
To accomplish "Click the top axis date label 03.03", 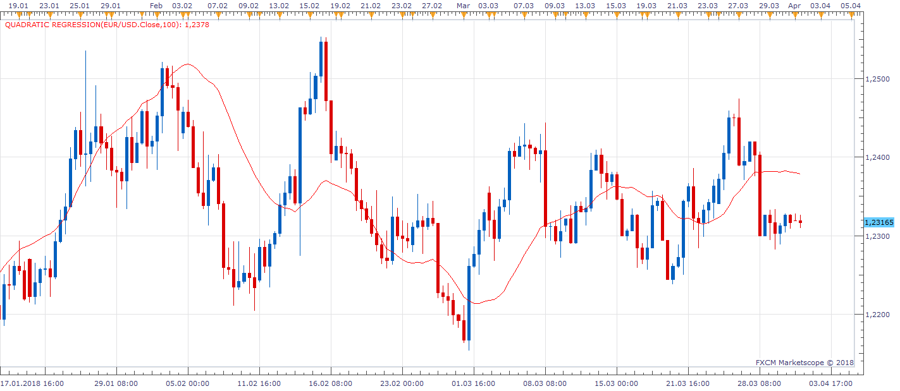I will click(x=488, y=6).
